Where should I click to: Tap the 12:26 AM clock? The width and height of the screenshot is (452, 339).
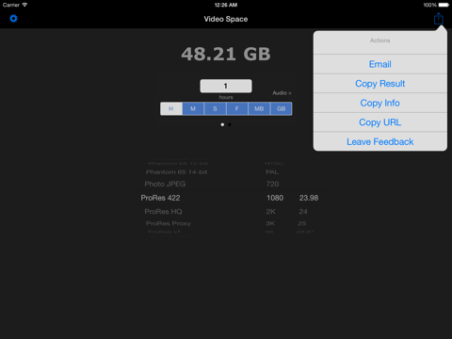pyautogui.click(x=226, y=5)
